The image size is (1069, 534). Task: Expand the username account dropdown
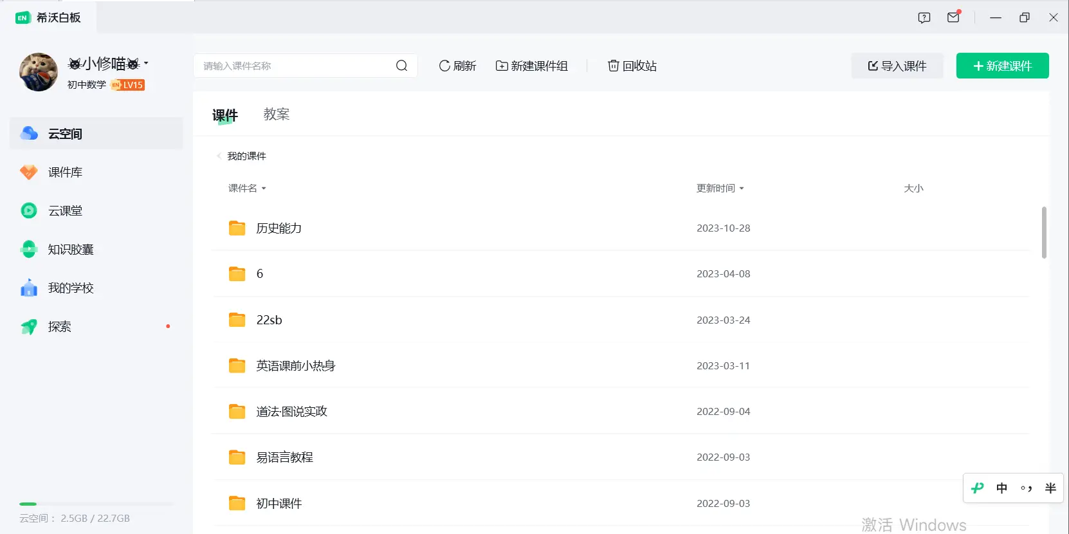[146, 64]
